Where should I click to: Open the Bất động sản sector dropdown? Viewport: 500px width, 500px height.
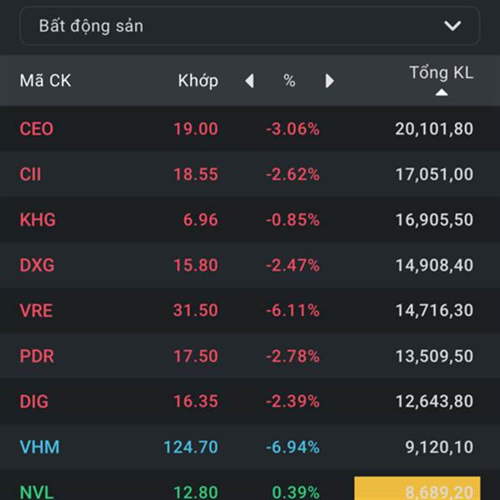point(248,26)
